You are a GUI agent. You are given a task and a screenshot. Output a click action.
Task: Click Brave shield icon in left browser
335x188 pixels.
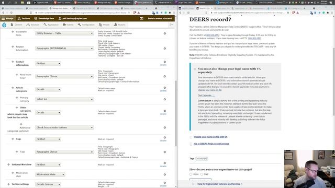coord(135,13)
